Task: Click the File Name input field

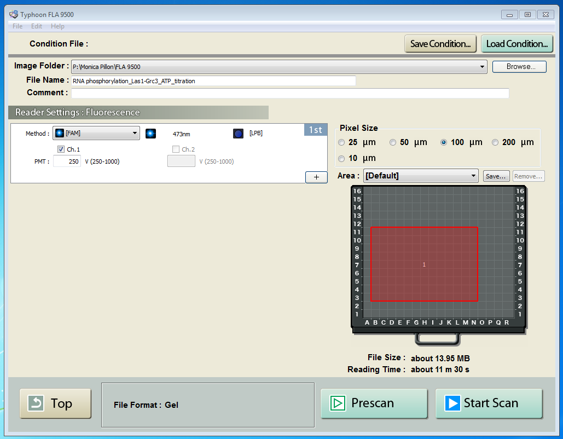Action: click(213, 81)
